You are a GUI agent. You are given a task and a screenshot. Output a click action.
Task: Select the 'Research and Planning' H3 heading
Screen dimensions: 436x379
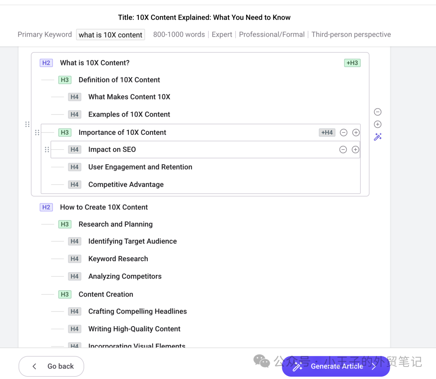(x=115, y=224)
